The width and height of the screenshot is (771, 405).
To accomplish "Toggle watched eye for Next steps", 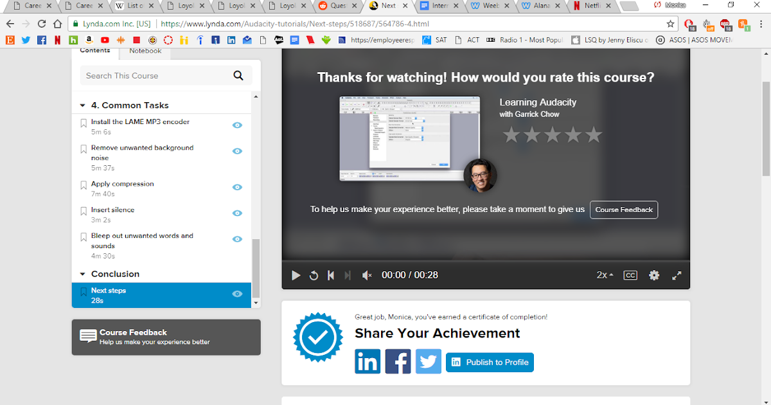I will (x=237, y=294).
